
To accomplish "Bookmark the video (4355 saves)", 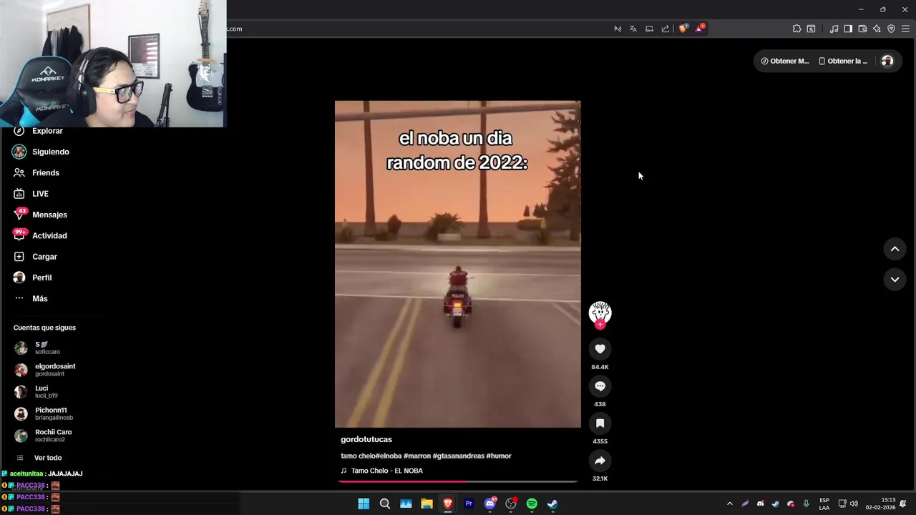I will point(600,423).
